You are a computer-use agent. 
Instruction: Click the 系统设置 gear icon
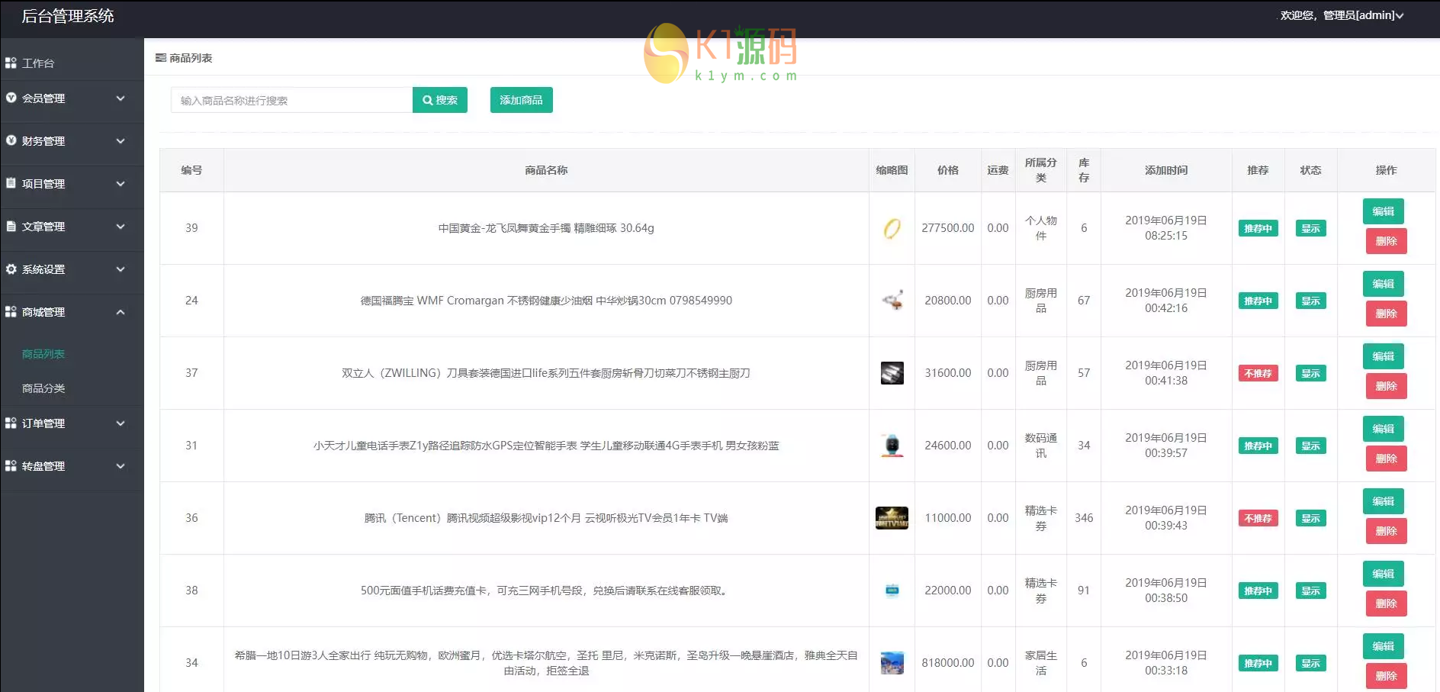[11, 269]
